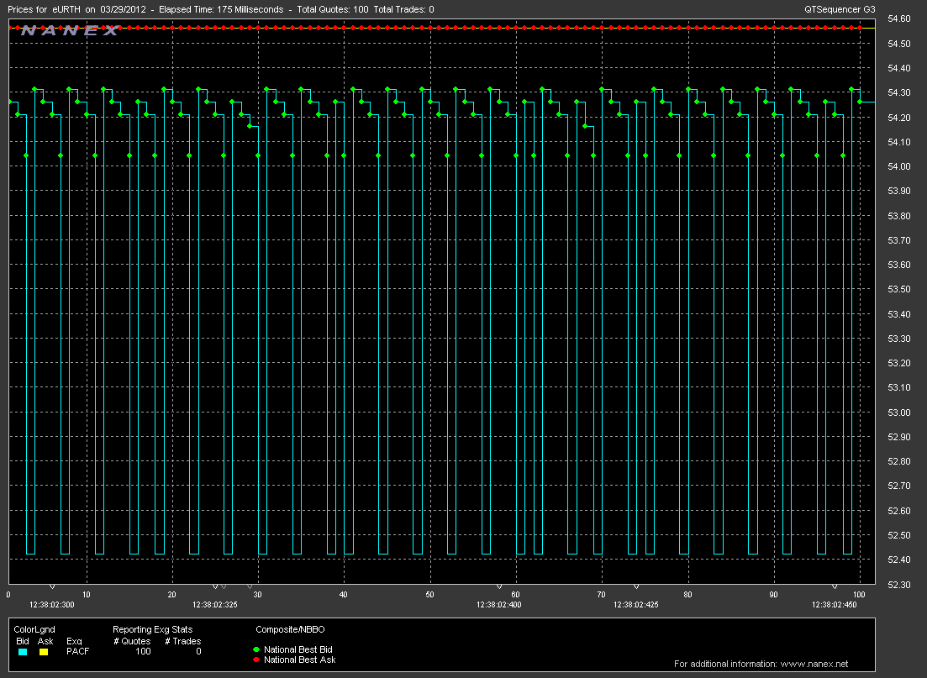Open the www.nanex.net additional information link
This screenshot has width=927, height=678.
point(814,664)
